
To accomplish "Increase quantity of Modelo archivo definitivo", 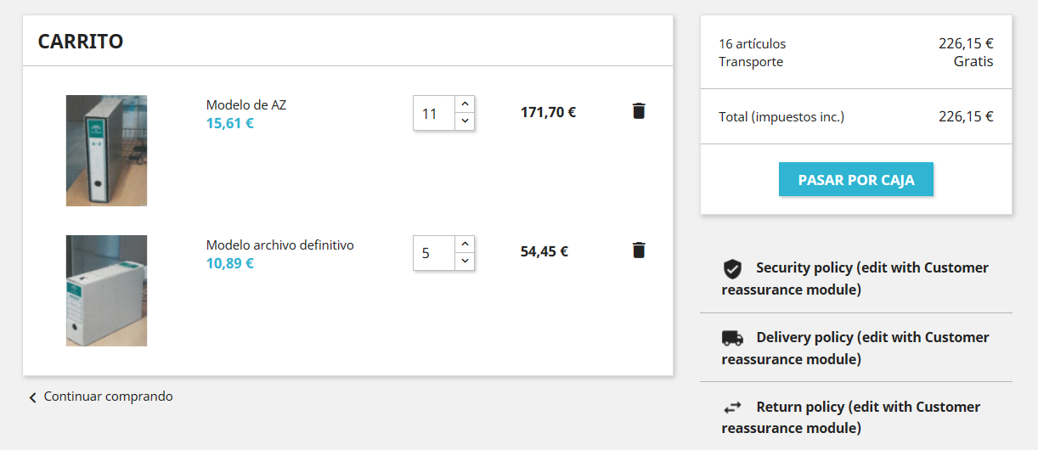I will coord(464,245).
